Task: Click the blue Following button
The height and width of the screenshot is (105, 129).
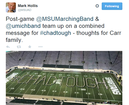Action: pyautogui.click(x=112, y=6)
